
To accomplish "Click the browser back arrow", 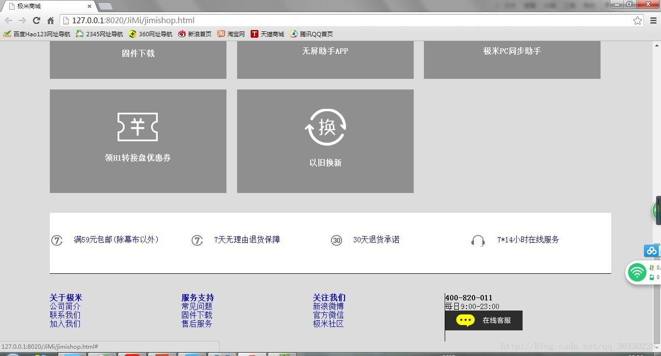I will (8, 20).
